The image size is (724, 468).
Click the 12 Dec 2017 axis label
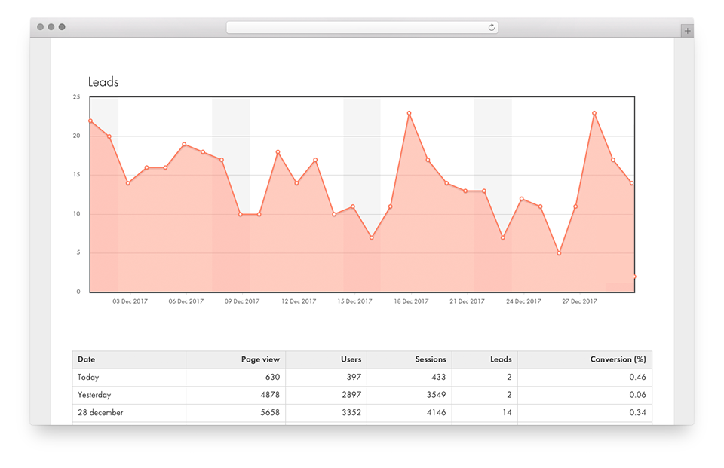point(299,301)
